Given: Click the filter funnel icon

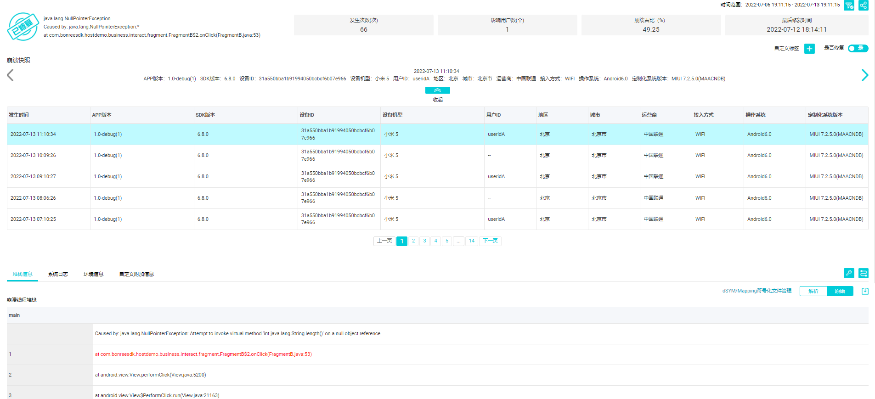Looking at the screenshot, I should 849,5.
